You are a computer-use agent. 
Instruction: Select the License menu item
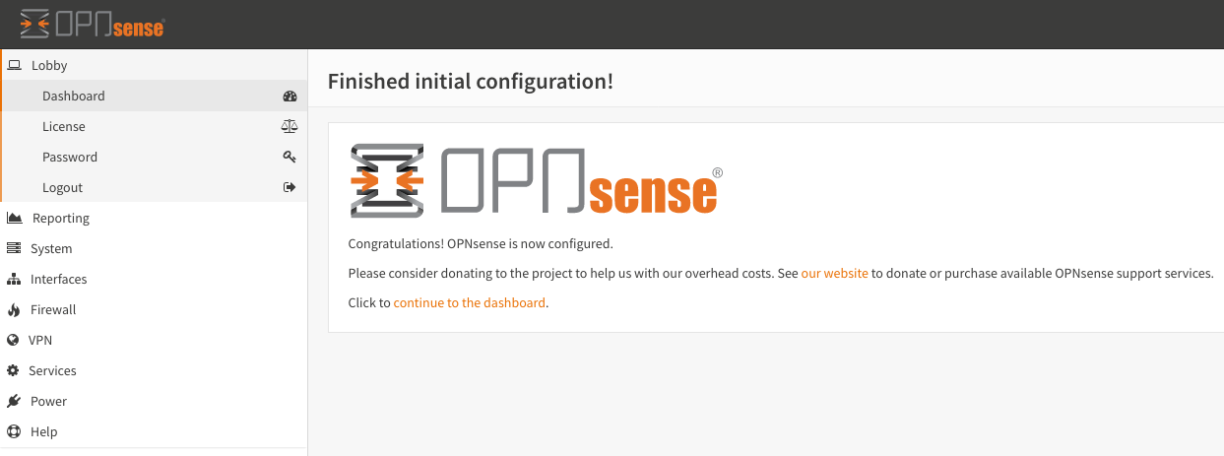click(154, 126)
